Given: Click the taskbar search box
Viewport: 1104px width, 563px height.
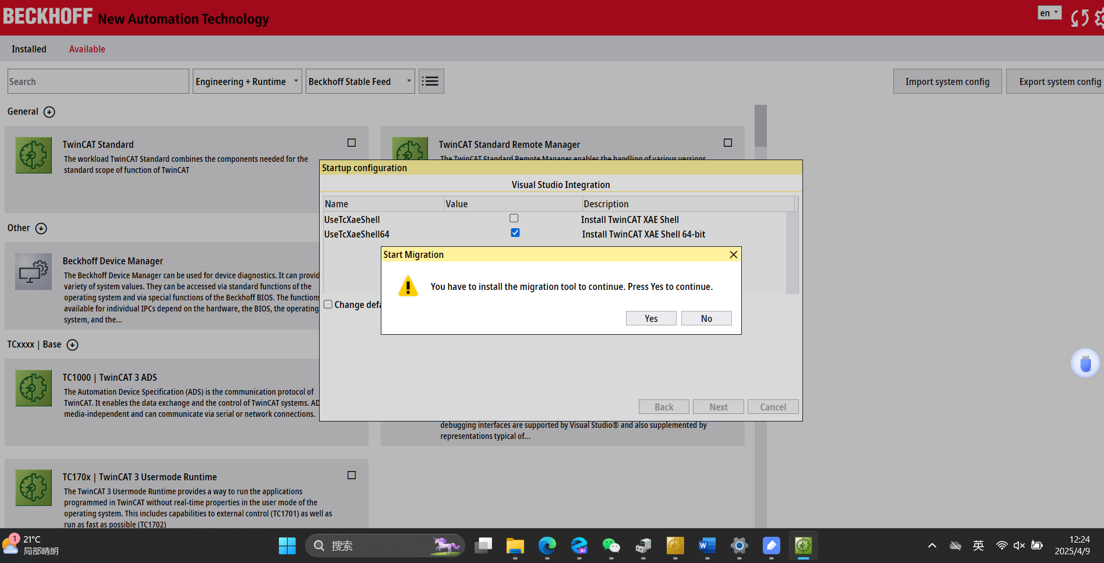Looking at the screenshot, I should [385, 546].
